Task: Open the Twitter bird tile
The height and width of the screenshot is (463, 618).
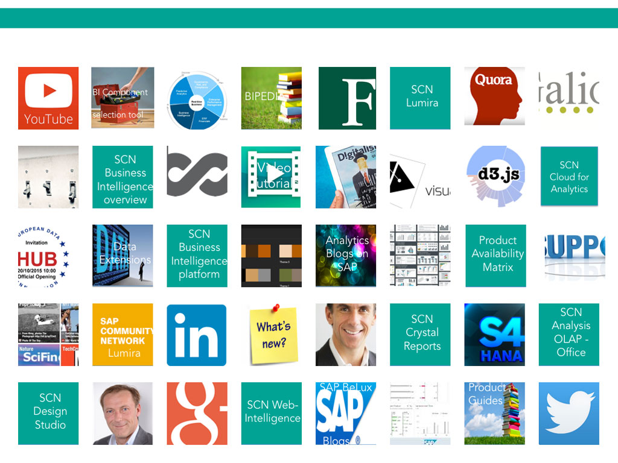Action: click(x=569, y=414)
